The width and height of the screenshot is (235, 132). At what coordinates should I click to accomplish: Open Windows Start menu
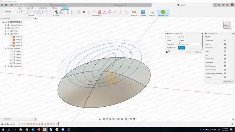click(3, 129)
